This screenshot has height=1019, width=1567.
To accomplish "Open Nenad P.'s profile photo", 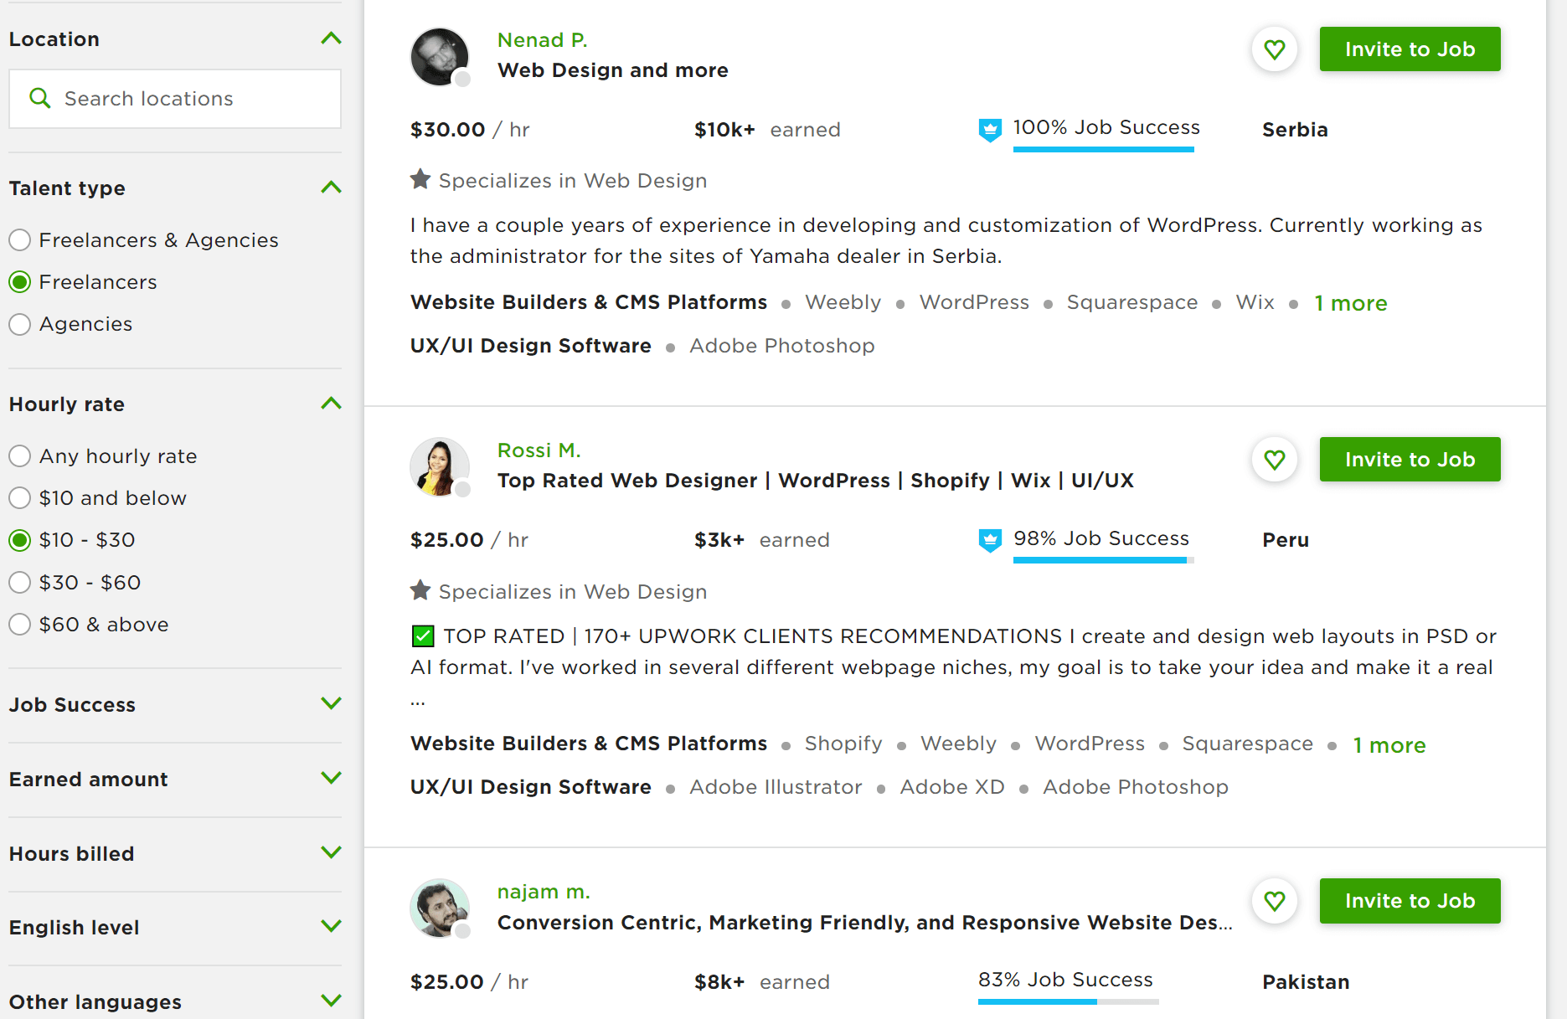I will click(x=440, y=57).
